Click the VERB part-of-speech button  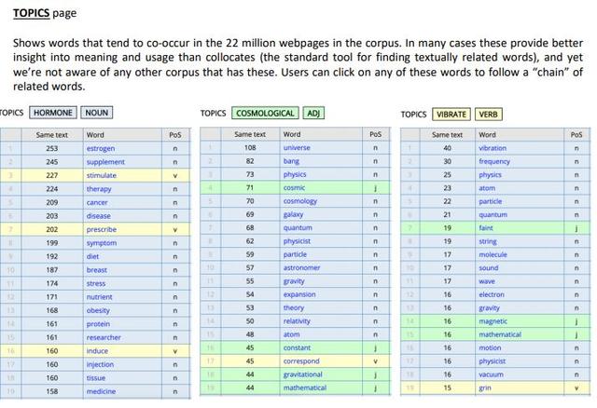[x=489, y=114]
